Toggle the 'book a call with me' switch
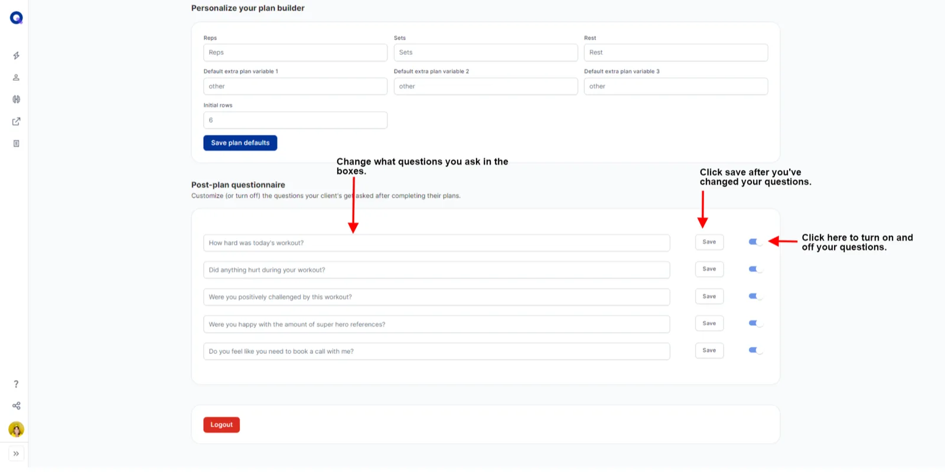Viewport: 945px width, 472px height. 755,350
